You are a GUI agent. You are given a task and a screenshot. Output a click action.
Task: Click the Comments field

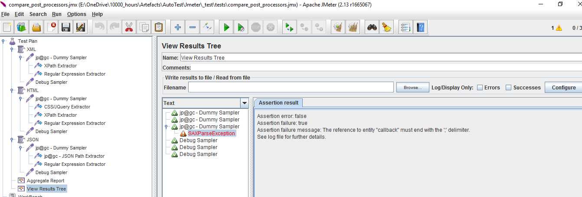click(x=386, y=67)
